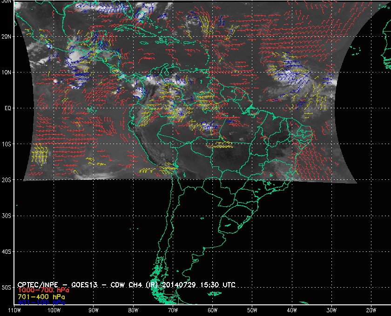The height and width of the screenshot is (316, 391).
Task: Click the 20N latitude label
Action: 7,37
